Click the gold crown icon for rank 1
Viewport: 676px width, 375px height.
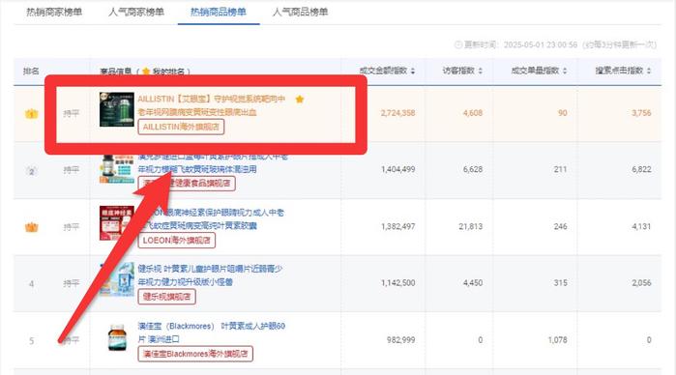[32, 114]
